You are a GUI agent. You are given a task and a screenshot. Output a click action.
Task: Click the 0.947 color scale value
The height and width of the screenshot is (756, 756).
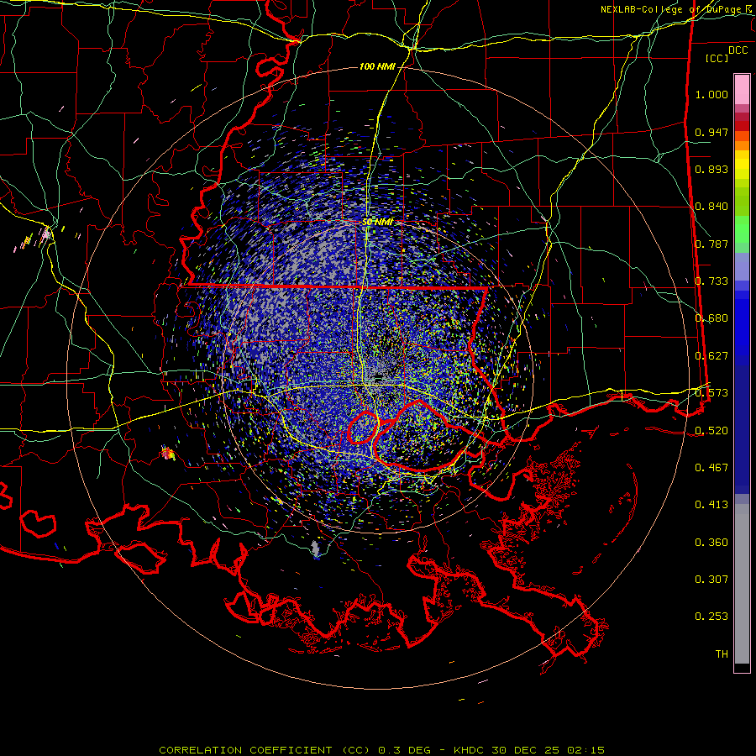711,132
